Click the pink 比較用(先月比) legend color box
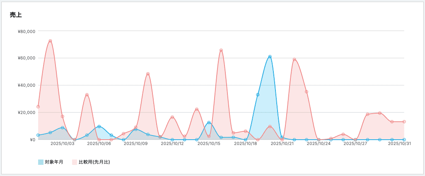The height and width of the screenshot is (176, 425). coord(75,162)
